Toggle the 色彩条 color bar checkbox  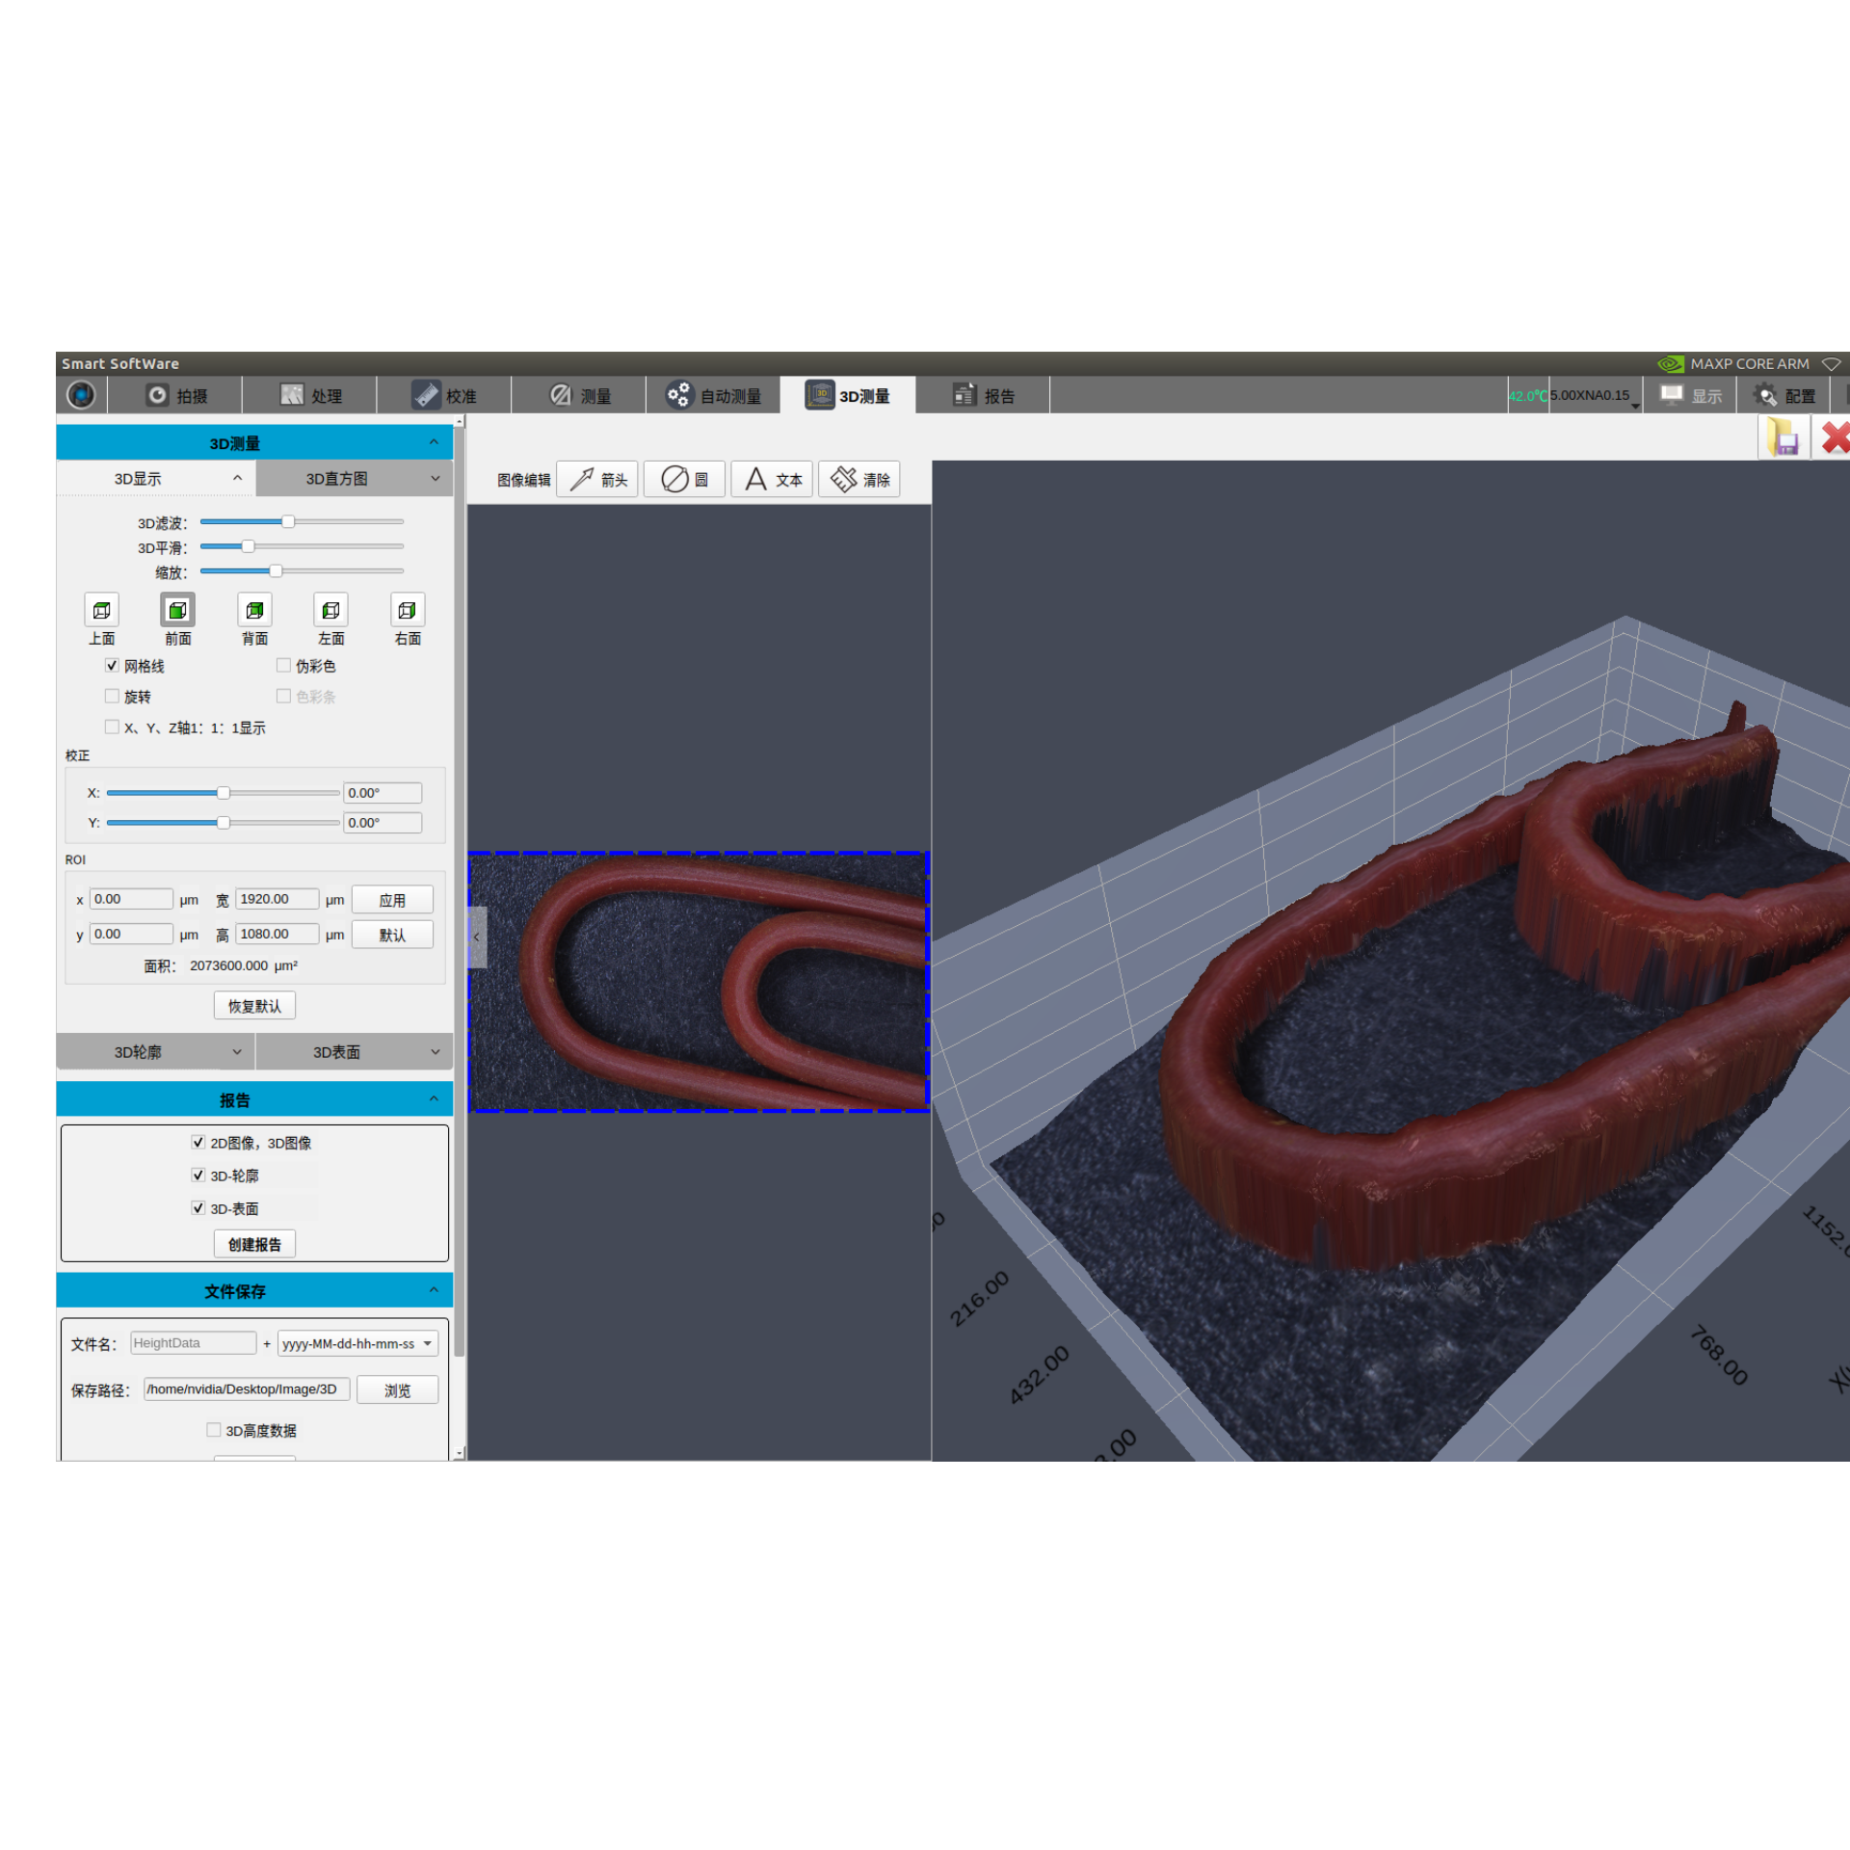pos(283,696)
